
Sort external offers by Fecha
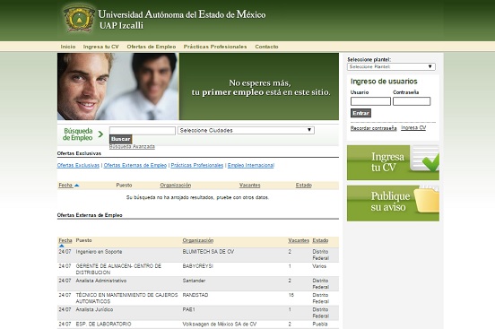click(x=65, y=240)
